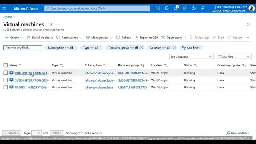Sort by Type column
The height and width of the screenshot is (144, 256).
tap(62, 65)
